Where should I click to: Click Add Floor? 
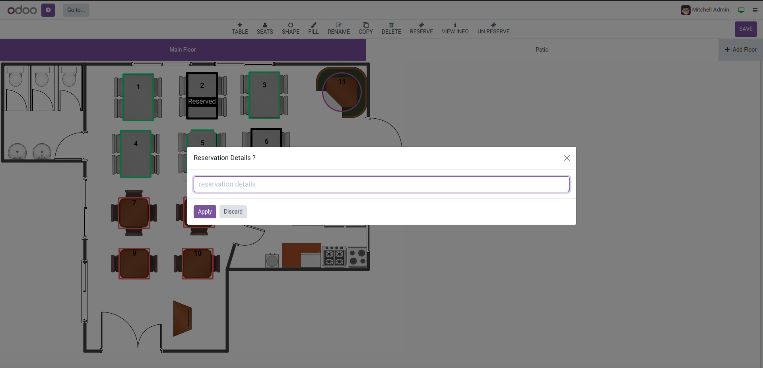coord(741,50)
